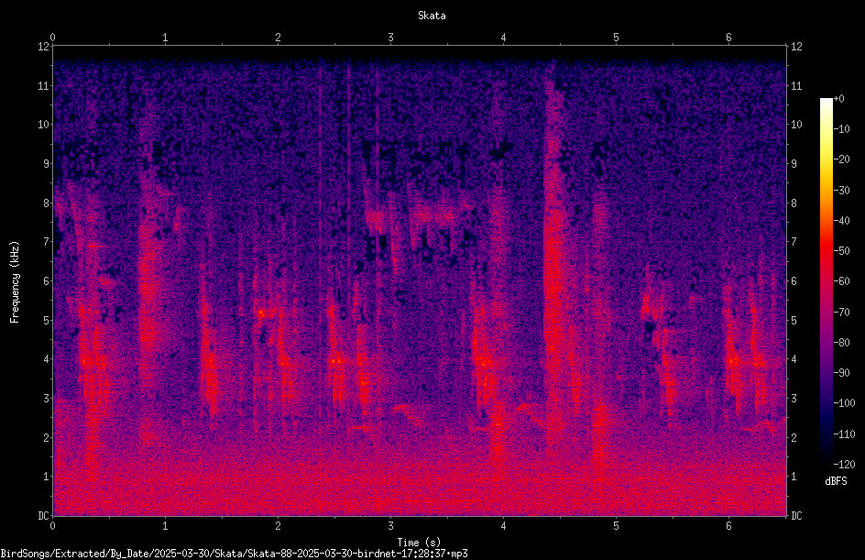Click the "2" tick on the bottom time axis

tap(278, 526)
